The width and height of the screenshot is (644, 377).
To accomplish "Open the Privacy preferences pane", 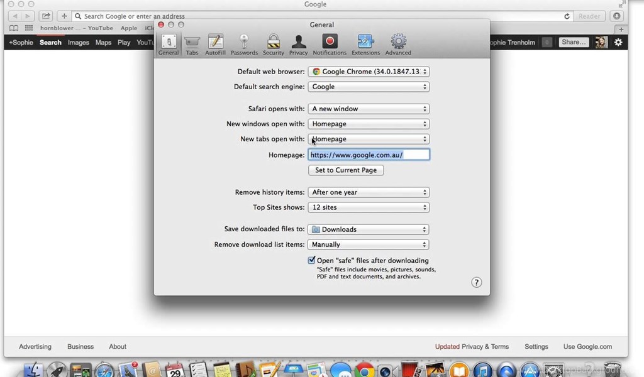I will tap(298, 45).
